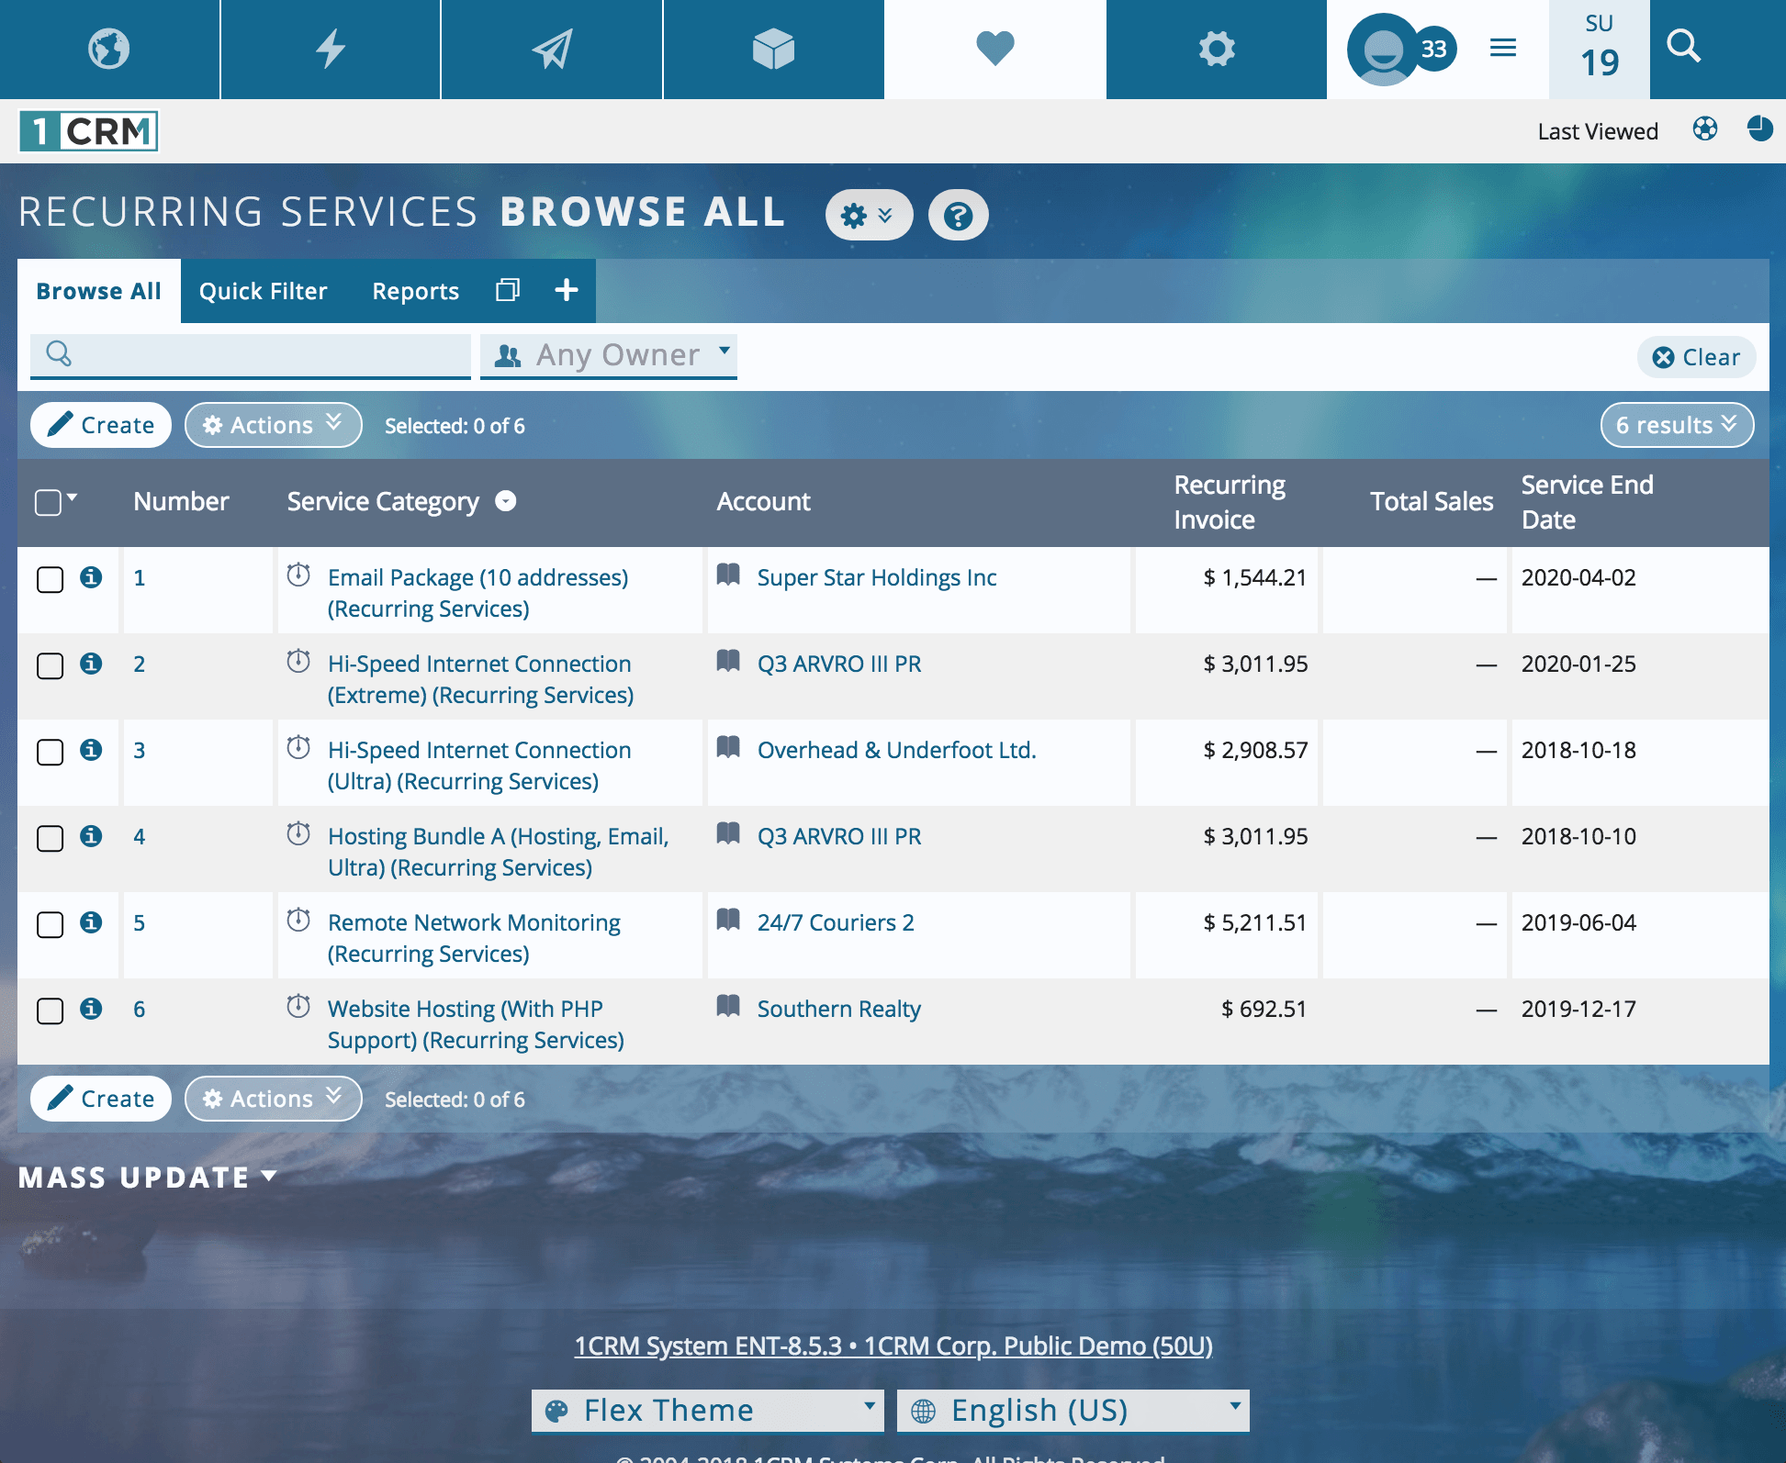Viewport: 1786px width, 1463px height.
Task: Show info for record number 3
Action: [x=91, y=750]
